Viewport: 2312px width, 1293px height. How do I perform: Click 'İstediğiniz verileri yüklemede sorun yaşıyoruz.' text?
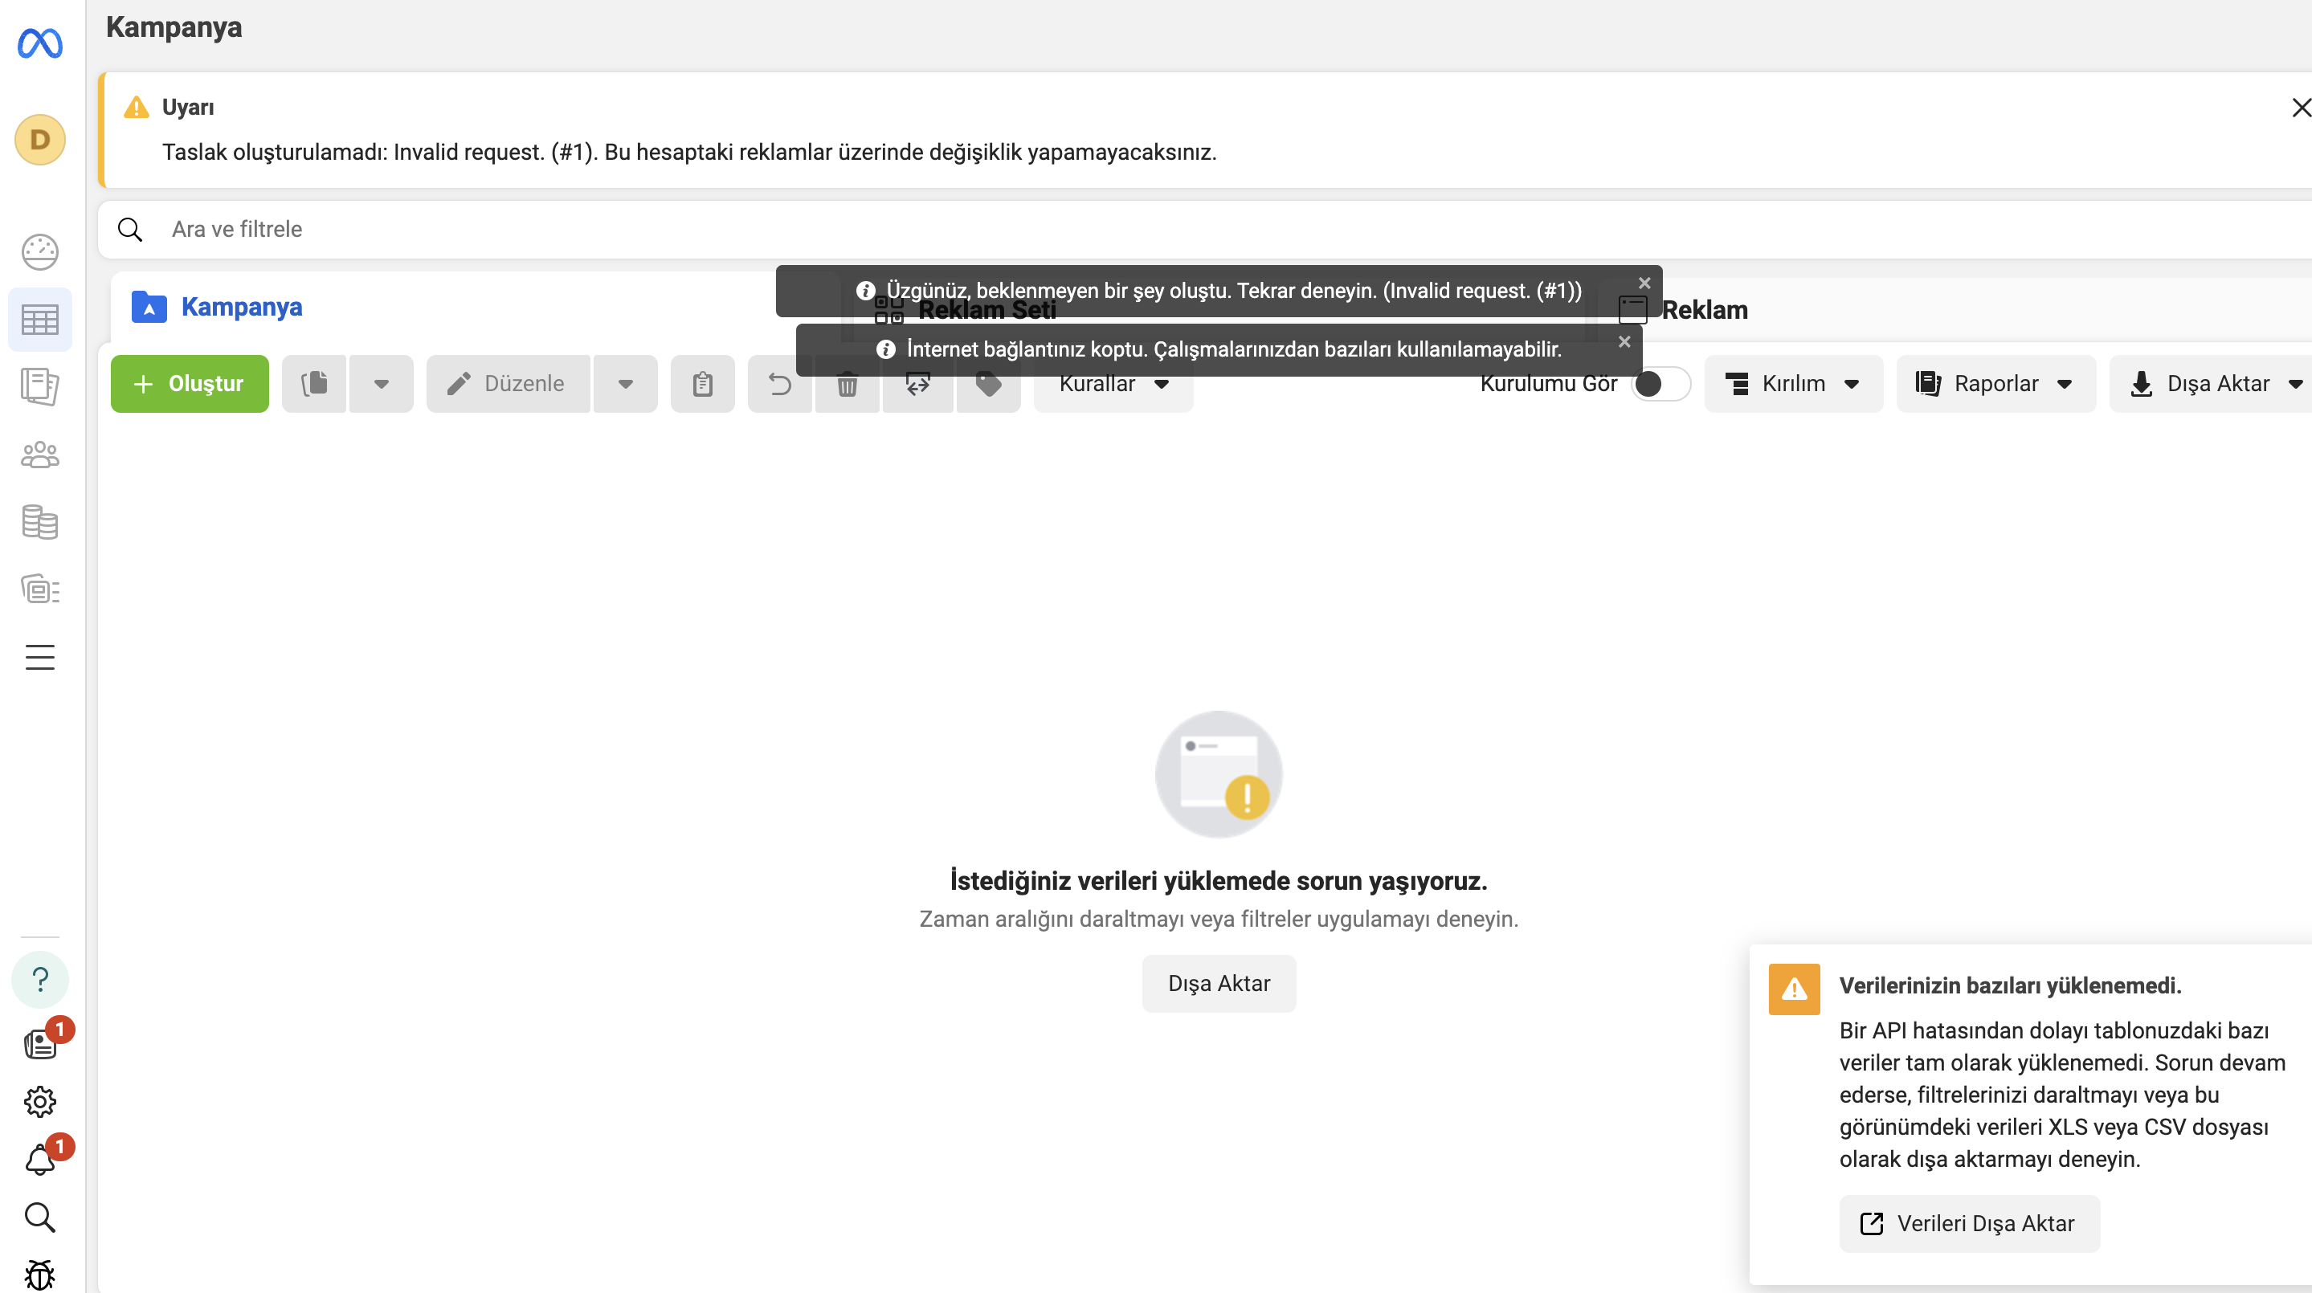point(1219,881)
